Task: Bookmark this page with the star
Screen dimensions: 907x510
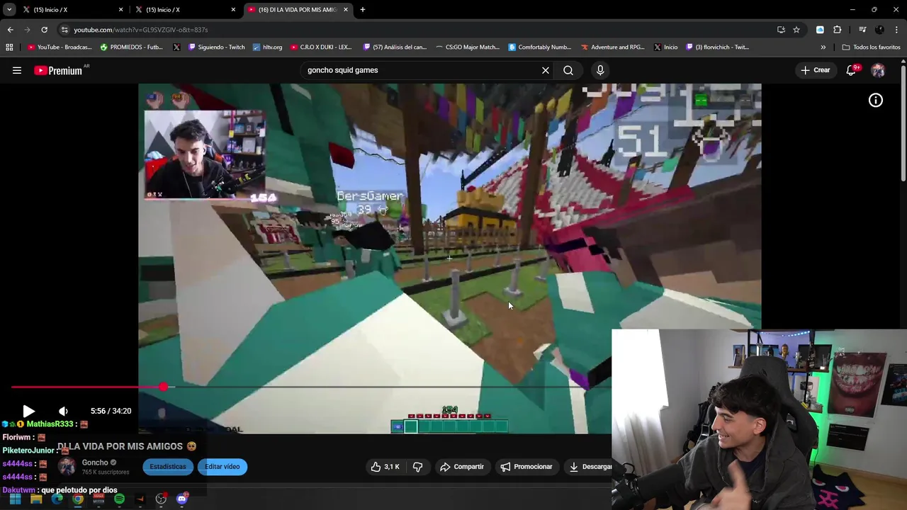Action: click(x=796, y=30)
